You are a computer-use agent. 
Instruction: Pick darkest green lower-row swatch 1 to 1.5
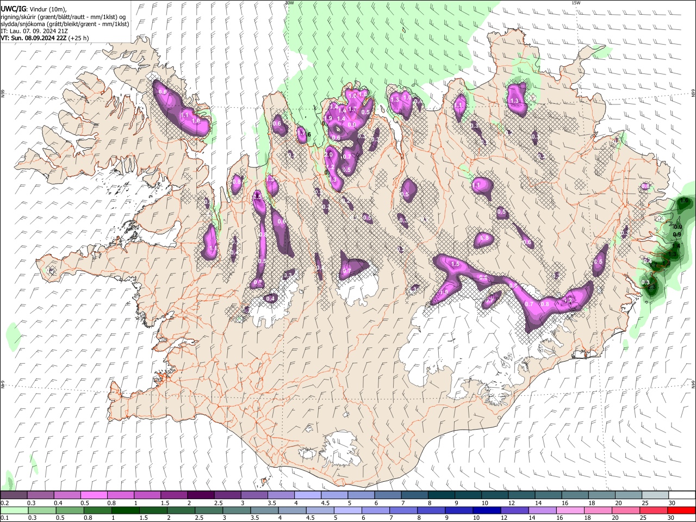click(125, 510)
